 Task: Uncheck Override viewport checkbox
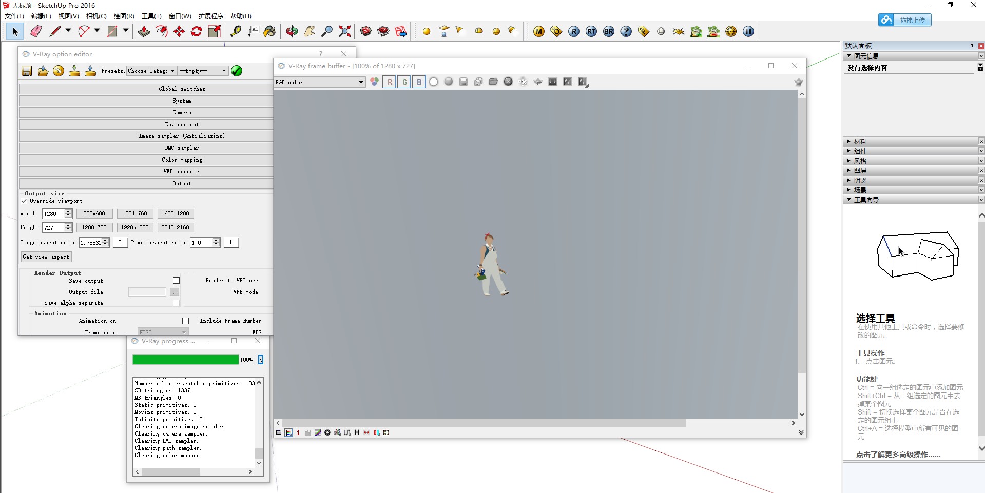(24, 201)
